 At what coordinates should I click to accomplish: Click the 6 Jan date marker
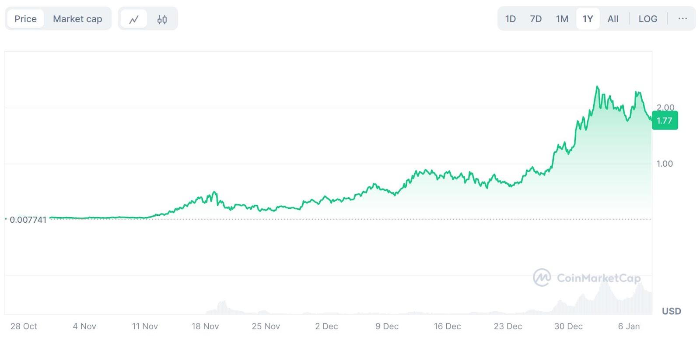click(629, 326)
